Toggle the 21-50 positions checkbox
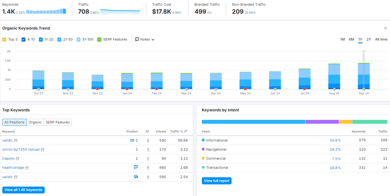 (59, 40)
